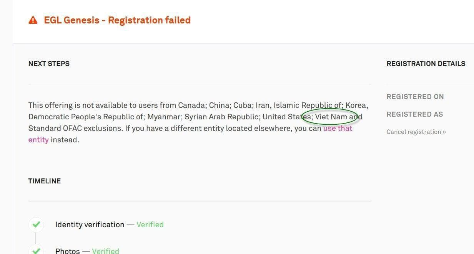Image resolution: width=474 pixels, height=254 pixels.
Task: Click the REGISTERED AS label
Action: (415, 114)
